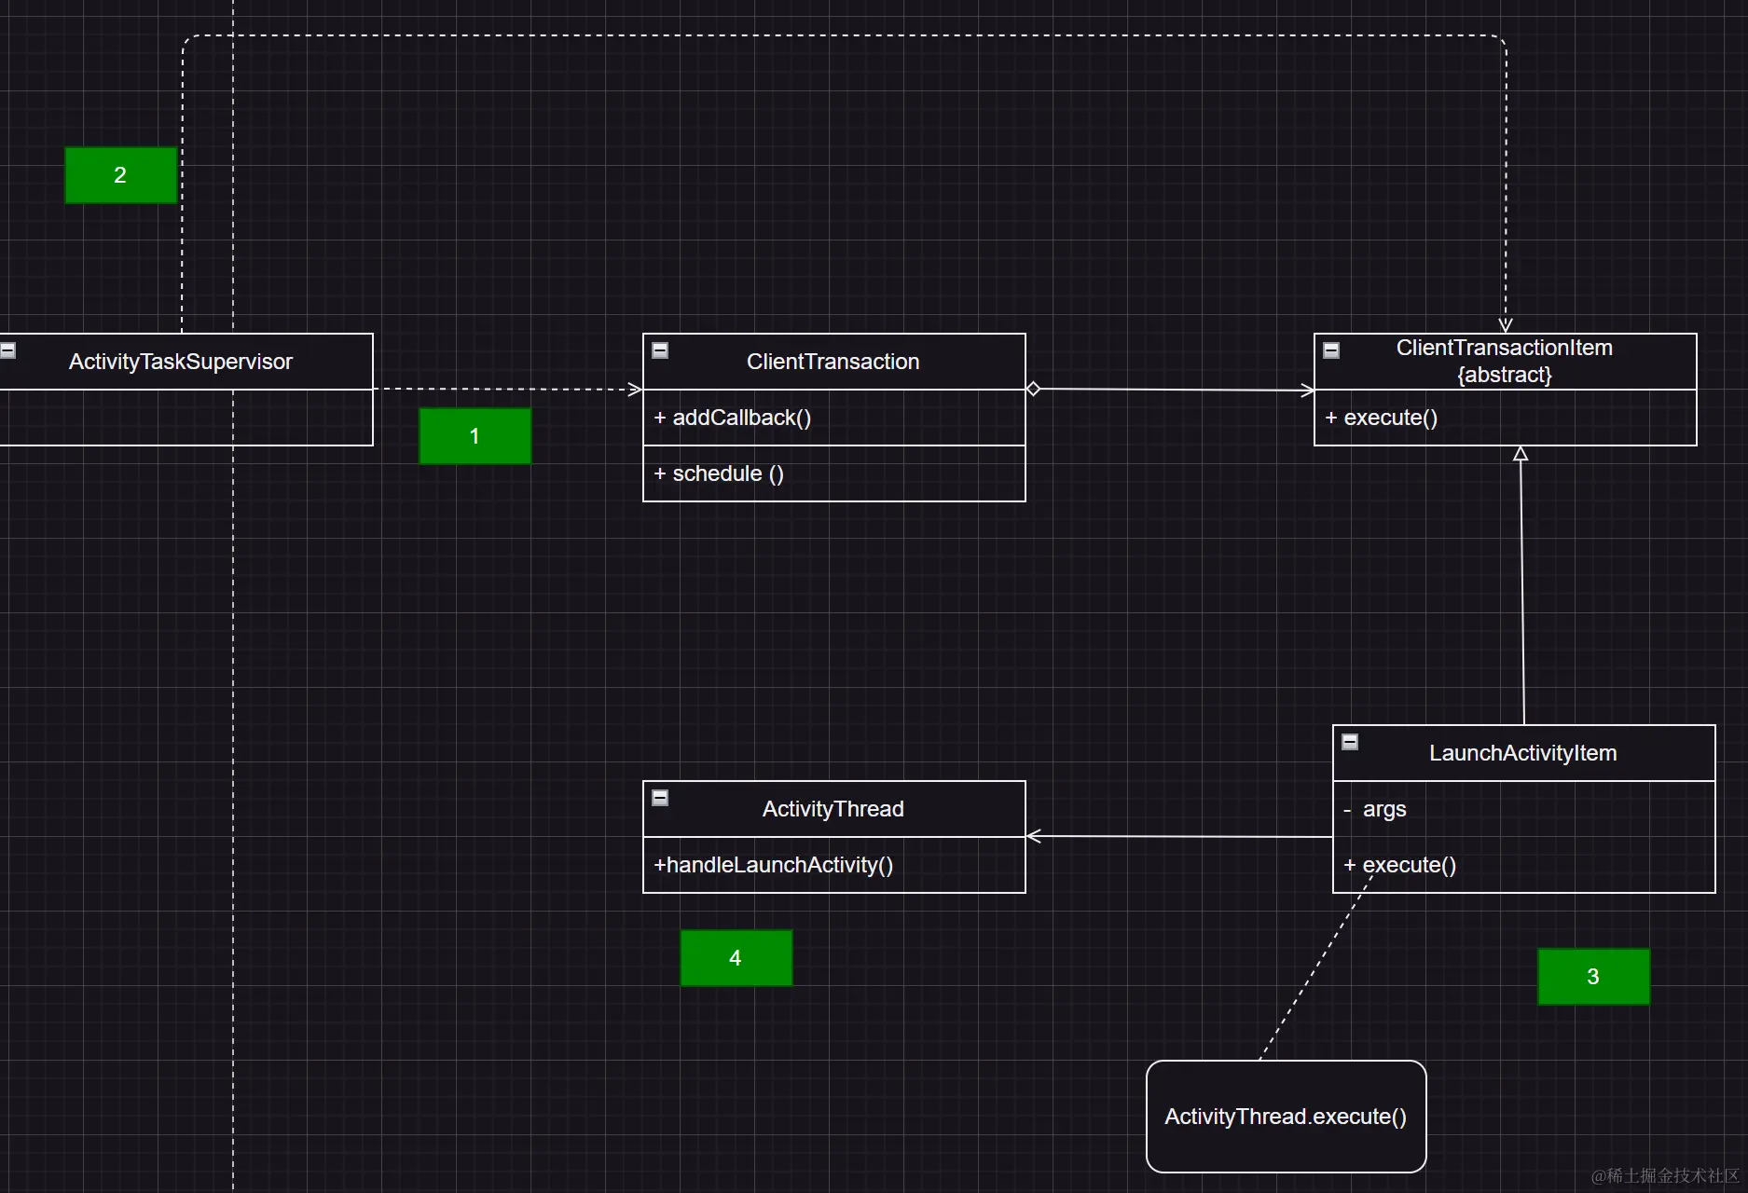Select the green box labeled 1

pos(475,436)
